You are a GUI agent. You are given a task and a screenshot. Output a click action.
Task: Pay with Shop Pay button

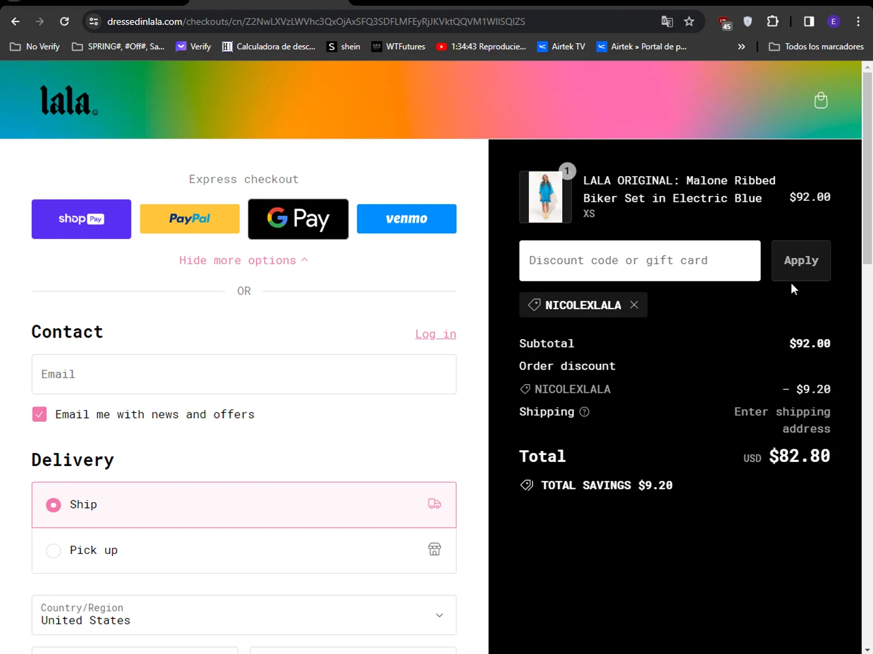click(x=81, y=219)
